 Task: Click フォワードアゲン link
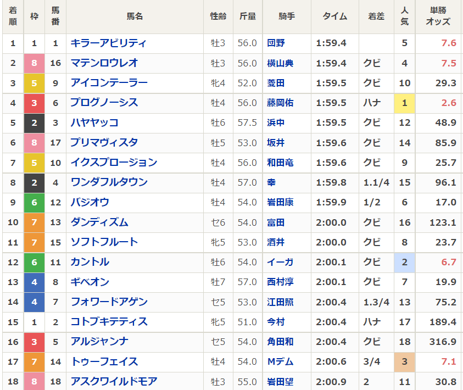109,302
